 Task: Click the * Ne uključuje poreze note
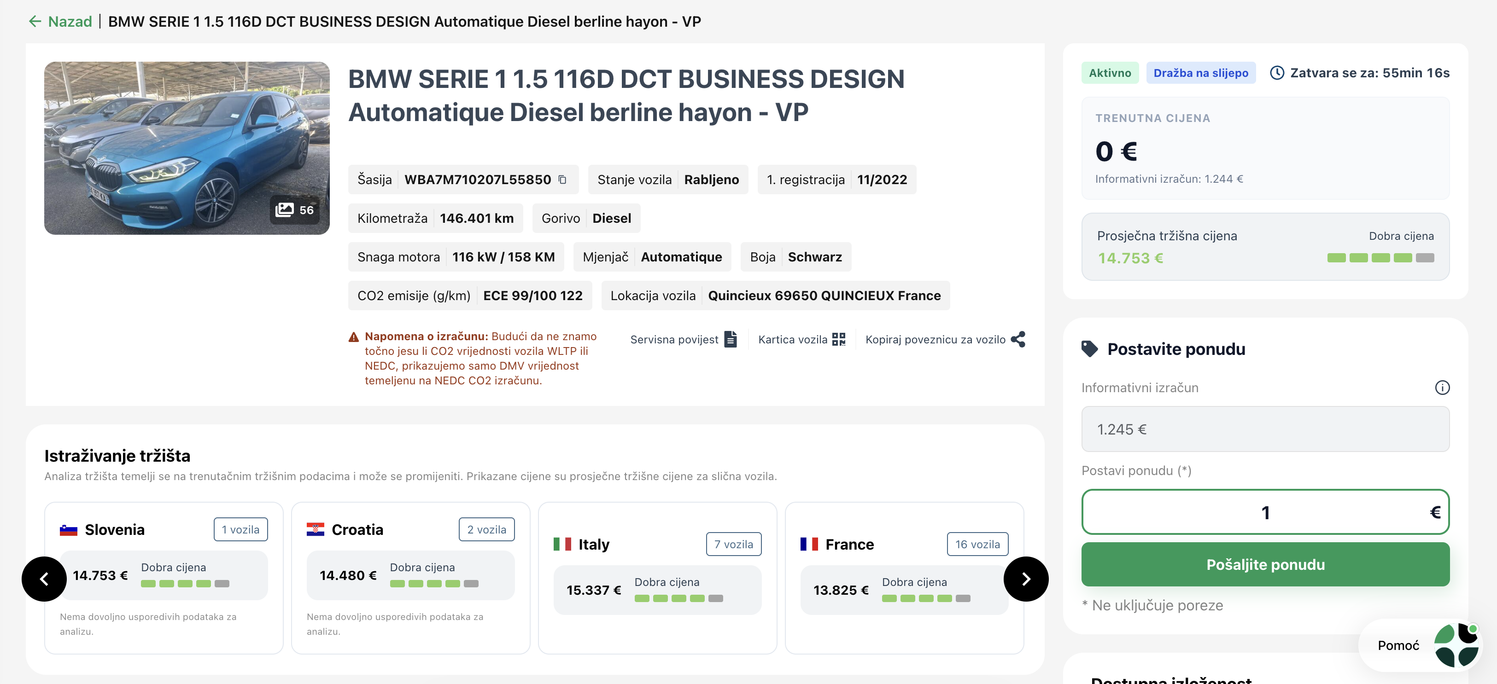pos(1152,606)
